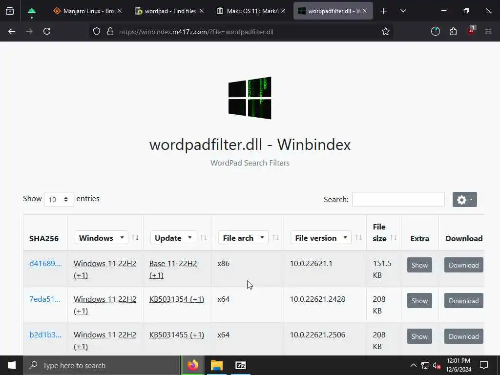500x375 pixels.
Task: Open Firefox from the taskbar
Action: point(192,365)
